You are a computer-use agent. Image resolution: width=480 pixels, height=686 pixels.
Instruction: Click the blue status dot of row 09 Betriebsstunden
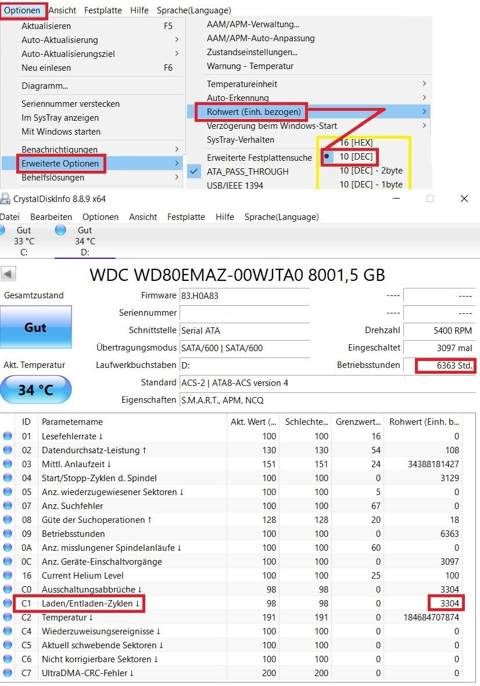tap(8, 533)
